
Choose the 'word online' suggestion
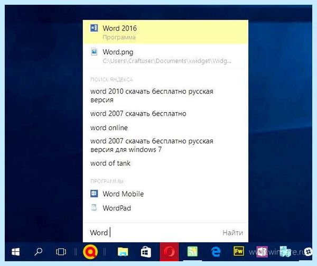click(x=109, y=127)
